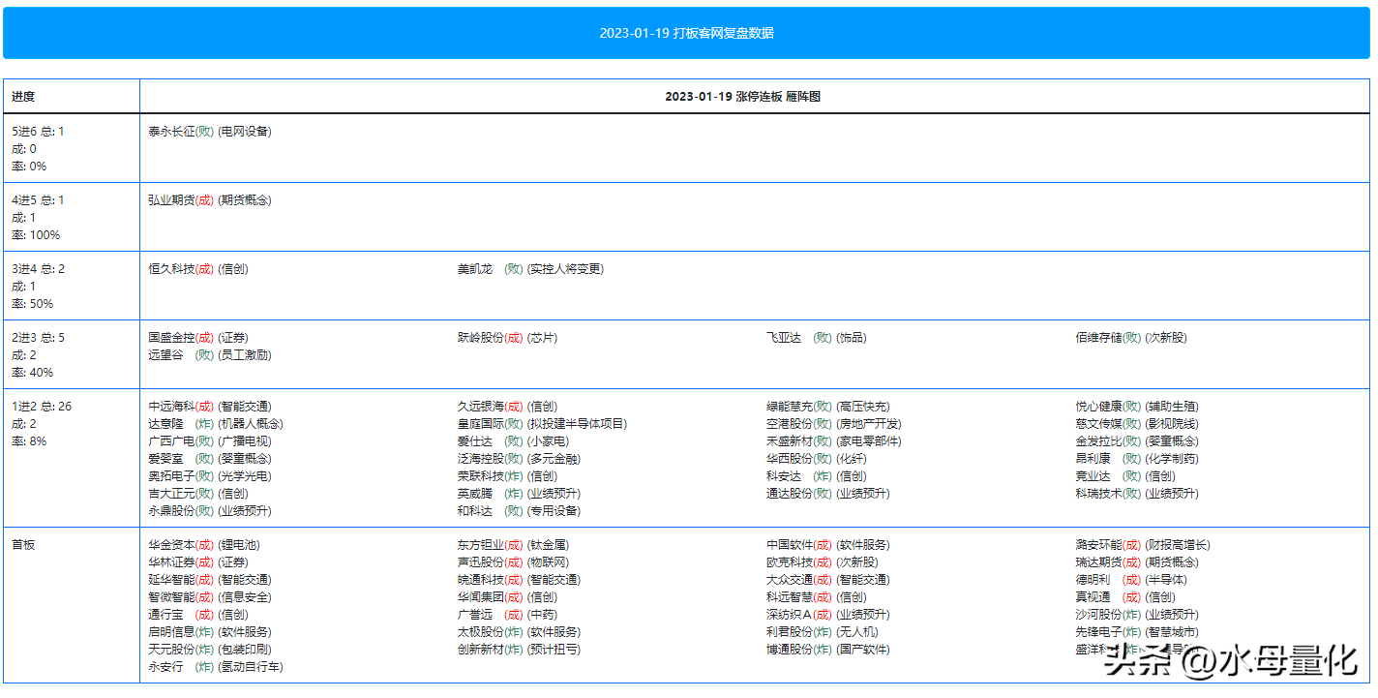Choose the 爱仕达 entry

pos(475,441)
